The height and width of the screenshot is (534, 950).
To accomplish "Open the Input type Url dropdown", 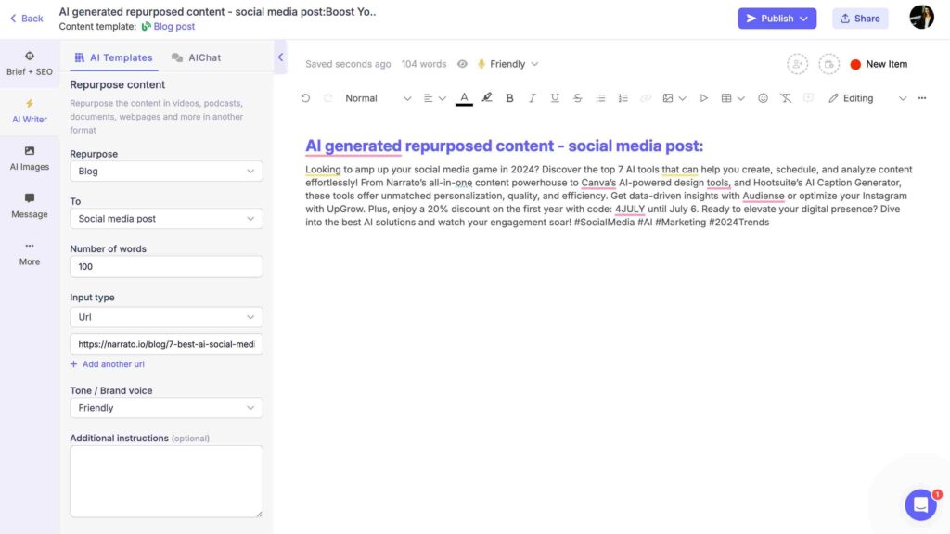I will coord(166,317).
